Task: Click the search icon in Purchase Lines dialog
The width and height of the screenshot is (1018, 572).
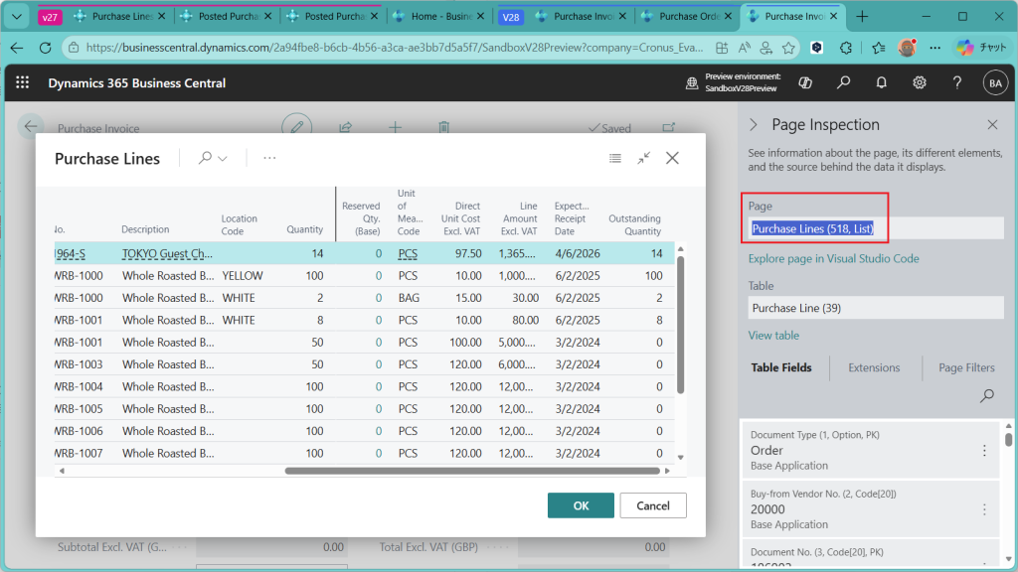Action: 205,158
